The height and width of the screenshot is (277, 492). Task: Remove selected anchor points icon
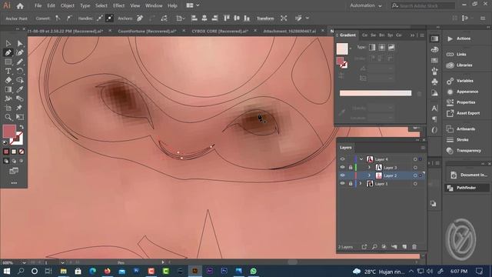[140, 18]
